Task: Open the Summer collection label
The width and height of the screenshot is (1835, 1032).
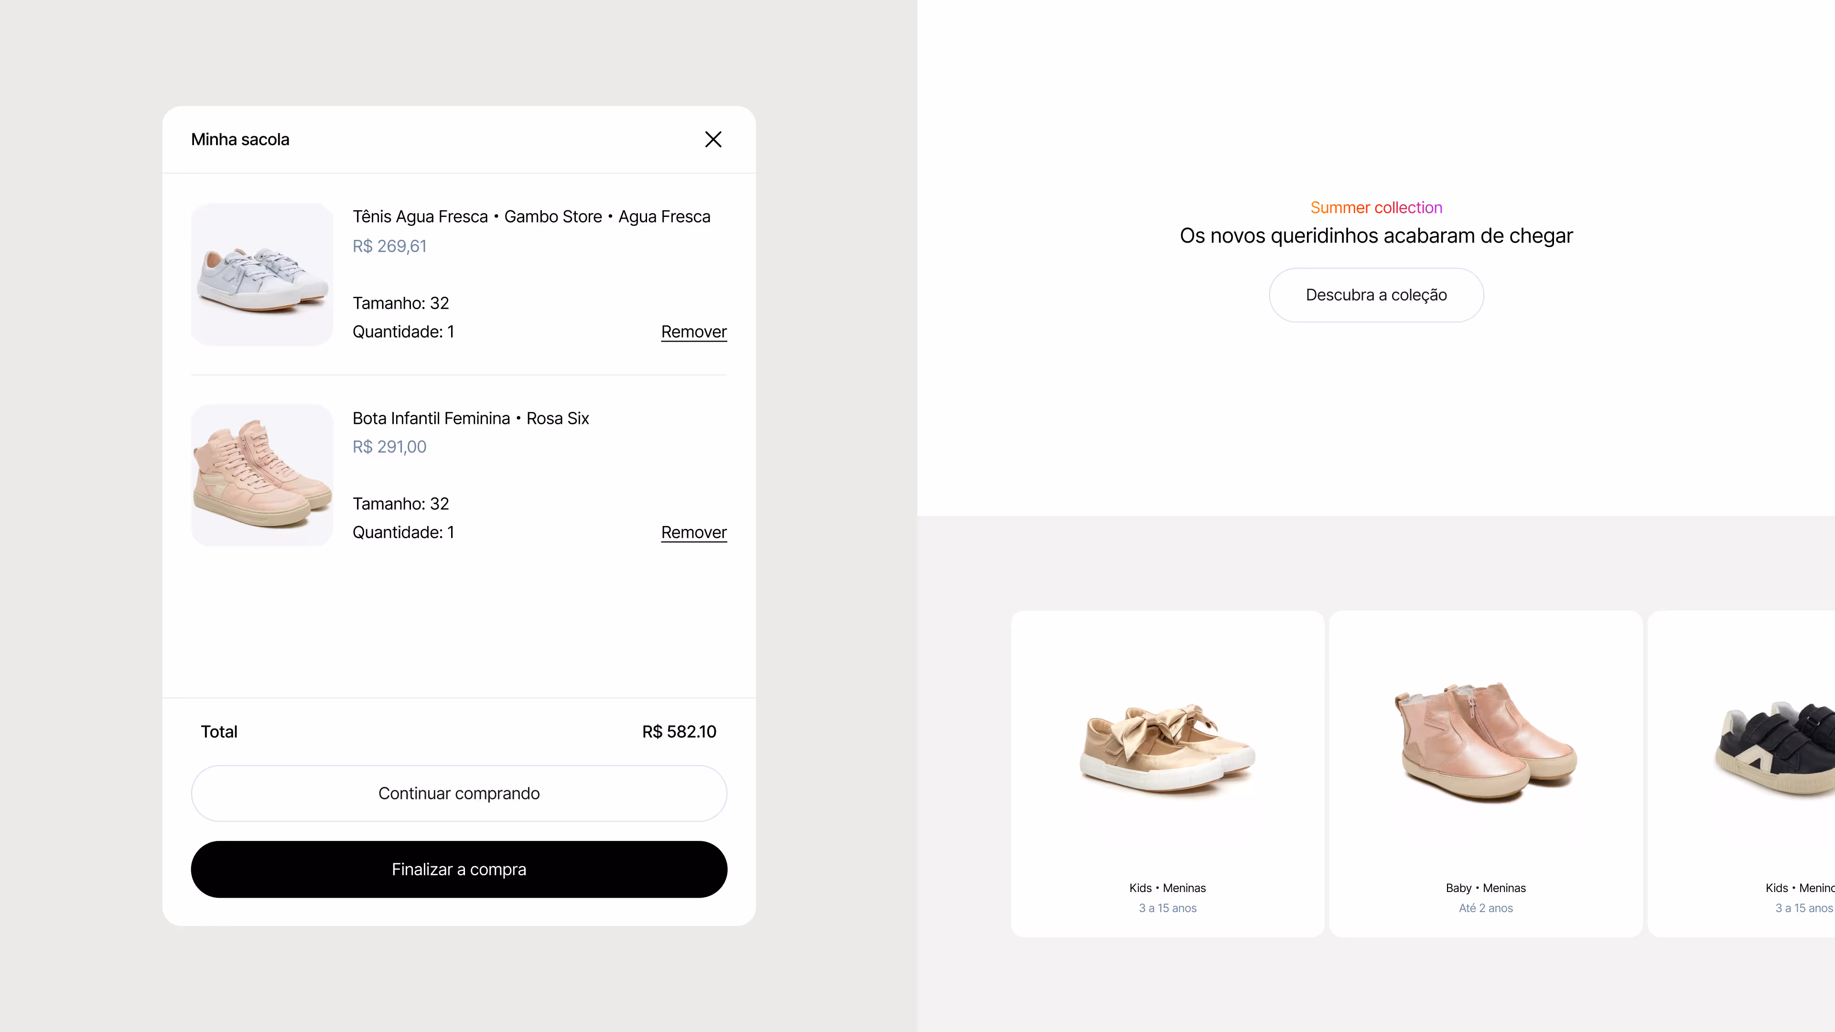Action: 1376,207
